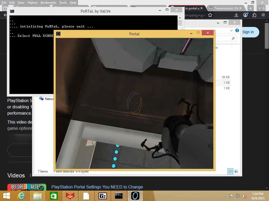Open the Firefox Edit menu
The height and width of the screenshot is (201, 269).
tap(12, 3)
